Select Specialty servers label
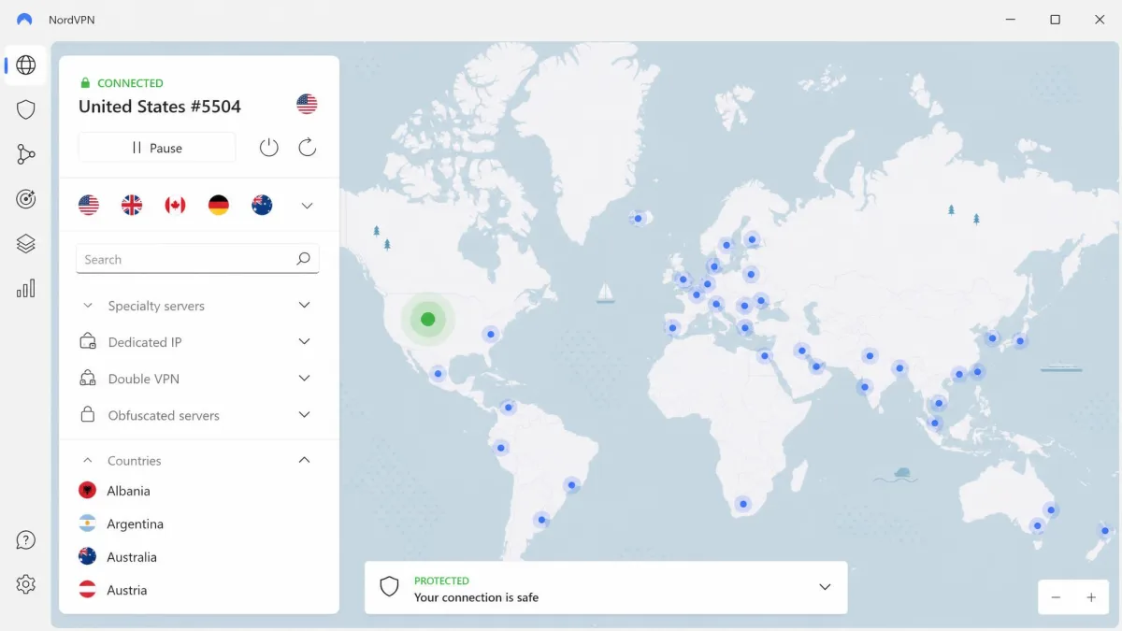 pos(156,306)
